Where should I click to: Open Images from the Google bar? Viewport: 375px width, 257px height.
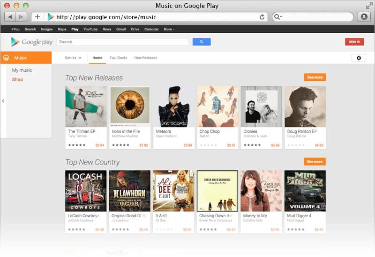tap(46, 29)
